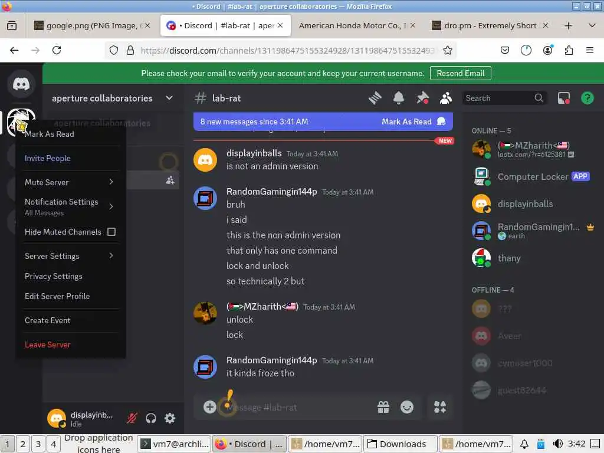Open Downloads window from taskbar

pos(401,444)
